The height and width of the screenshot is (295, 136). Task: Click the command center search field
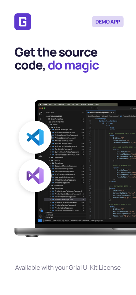click(117, 108)
